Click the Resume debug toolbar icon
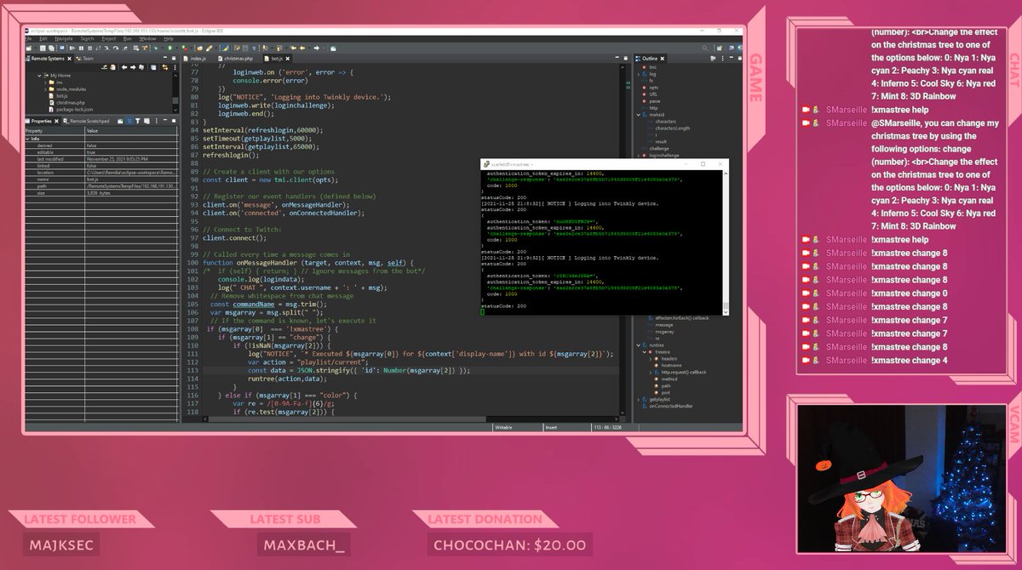The width and height of the screenshot is (1022, 570). [x=72, y=48]
